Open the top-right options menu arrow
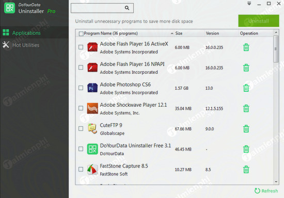Screen dimensions: 284x198 point(249,4)
